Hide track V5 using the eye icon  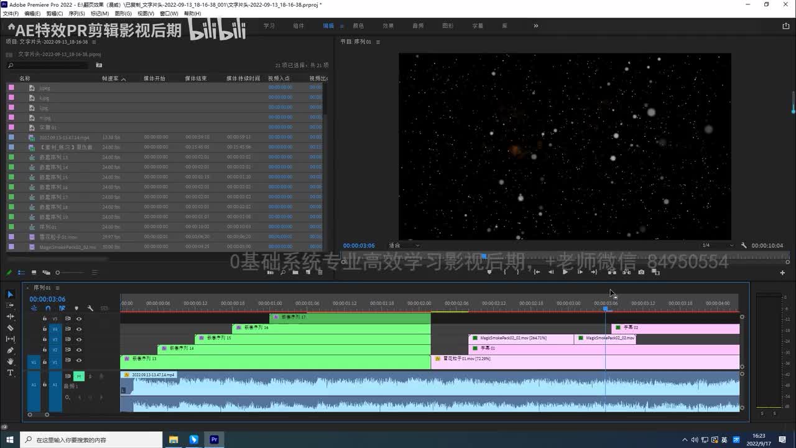[x=79, y=319]
